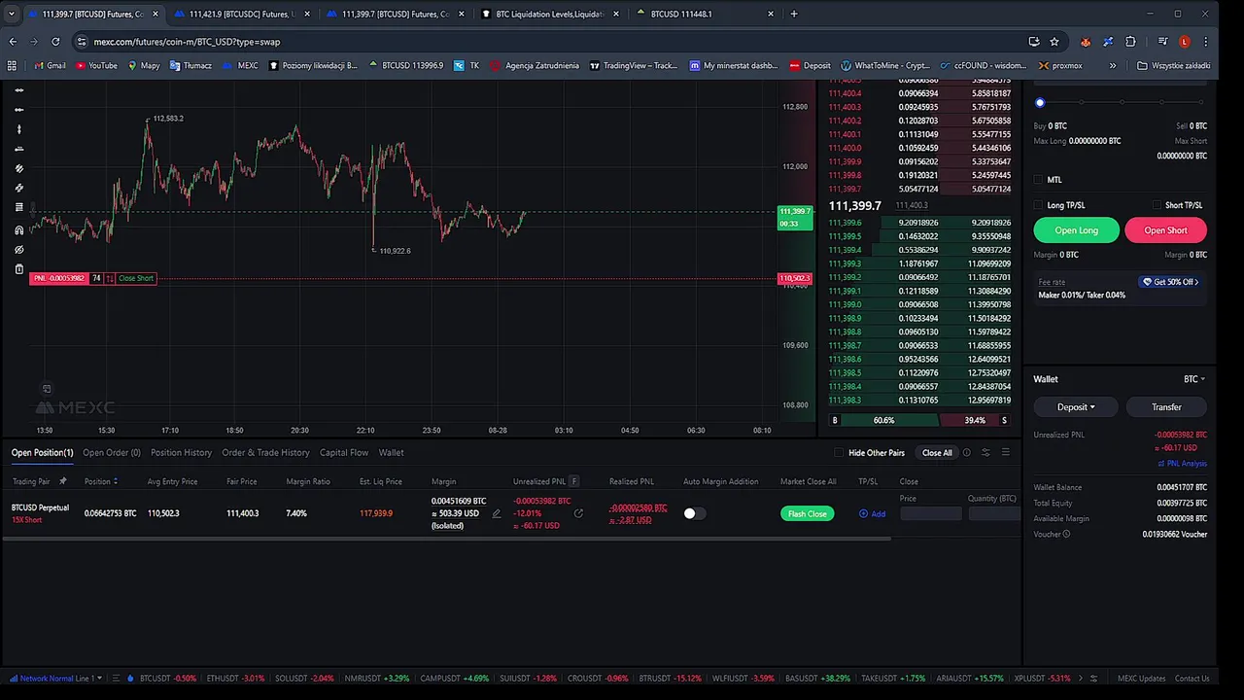Click Flash Close on BTCUSD position
Image resolution: width=1244 pixels, height=700 pixels.
pyautogui.click(x=807, y=513)
